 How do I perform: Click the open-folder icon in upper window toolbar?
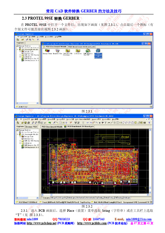click(x=22, y=40)
